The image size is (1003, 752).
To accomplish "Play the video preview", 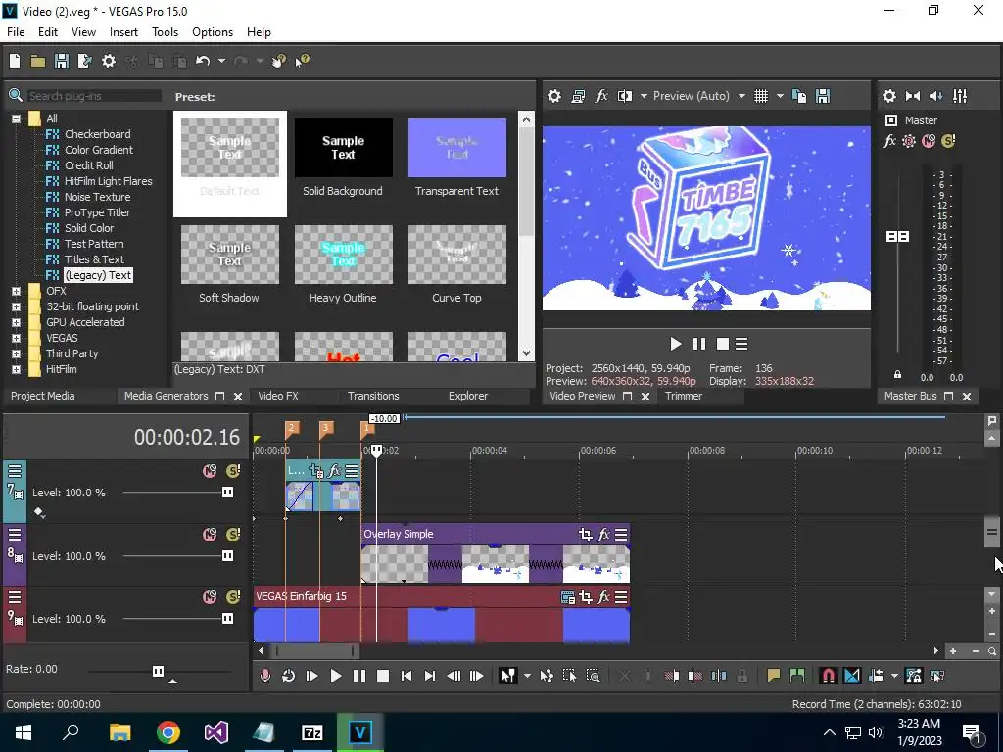I will coord(676,344).
